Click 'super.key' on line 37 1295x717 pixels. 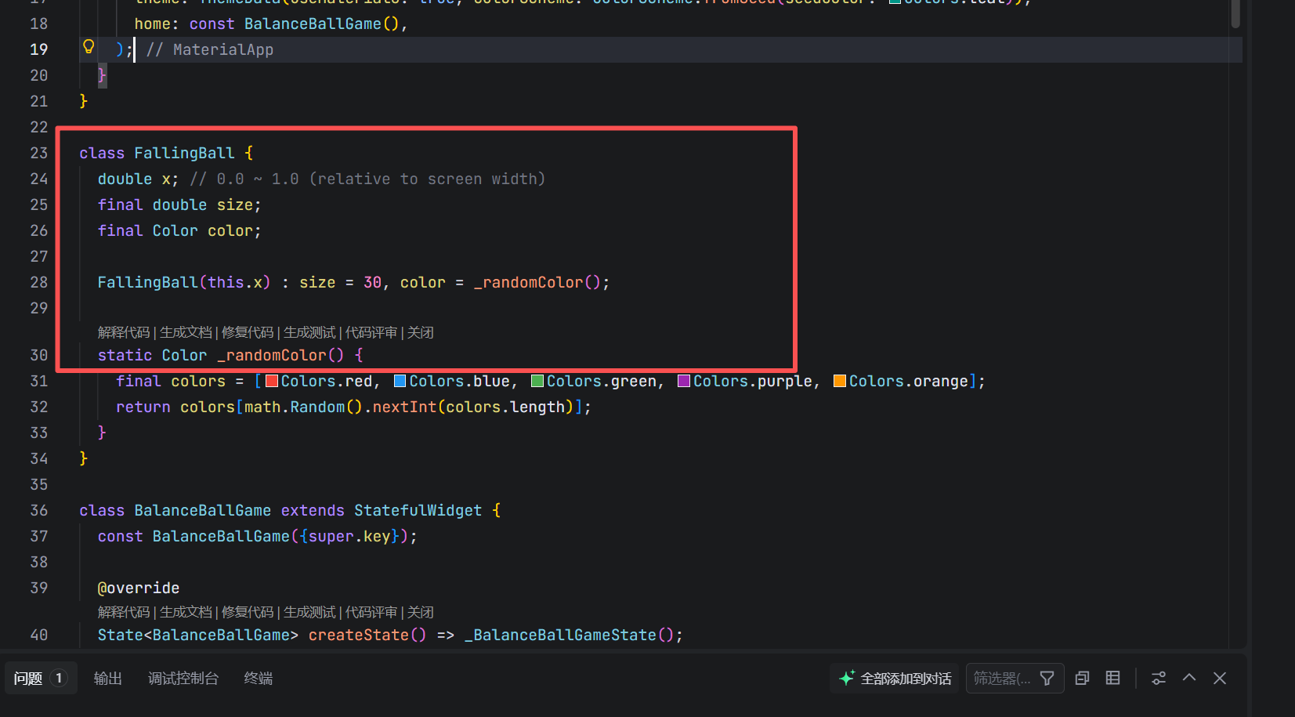349,536
